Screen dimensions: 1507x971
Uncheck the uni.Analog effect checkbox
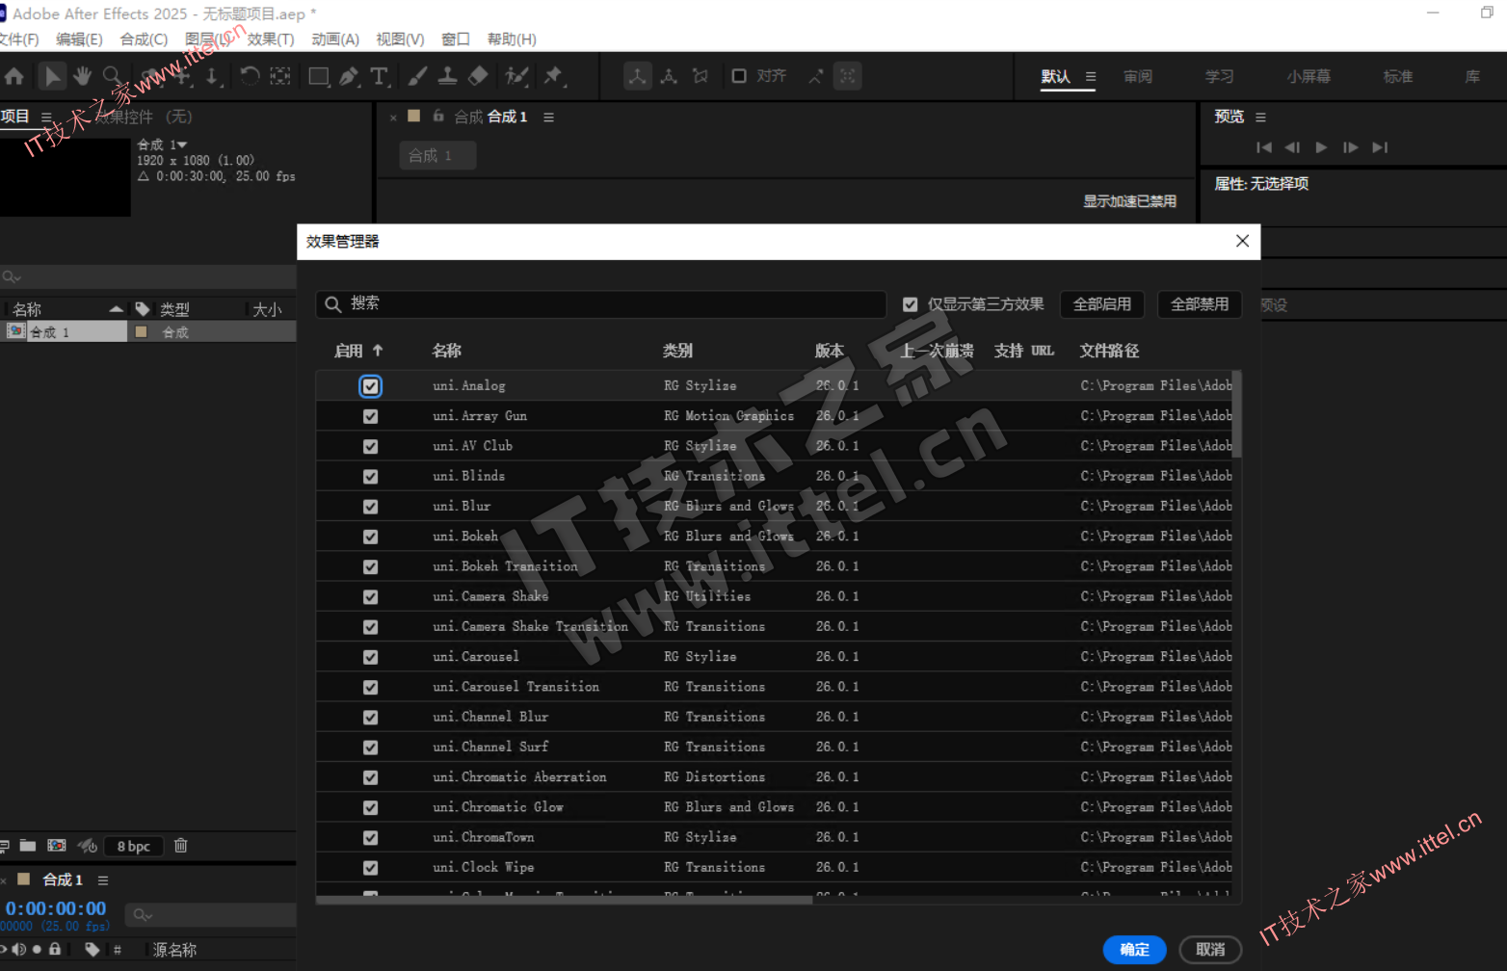pyautogui.click(x=370, y=386)
